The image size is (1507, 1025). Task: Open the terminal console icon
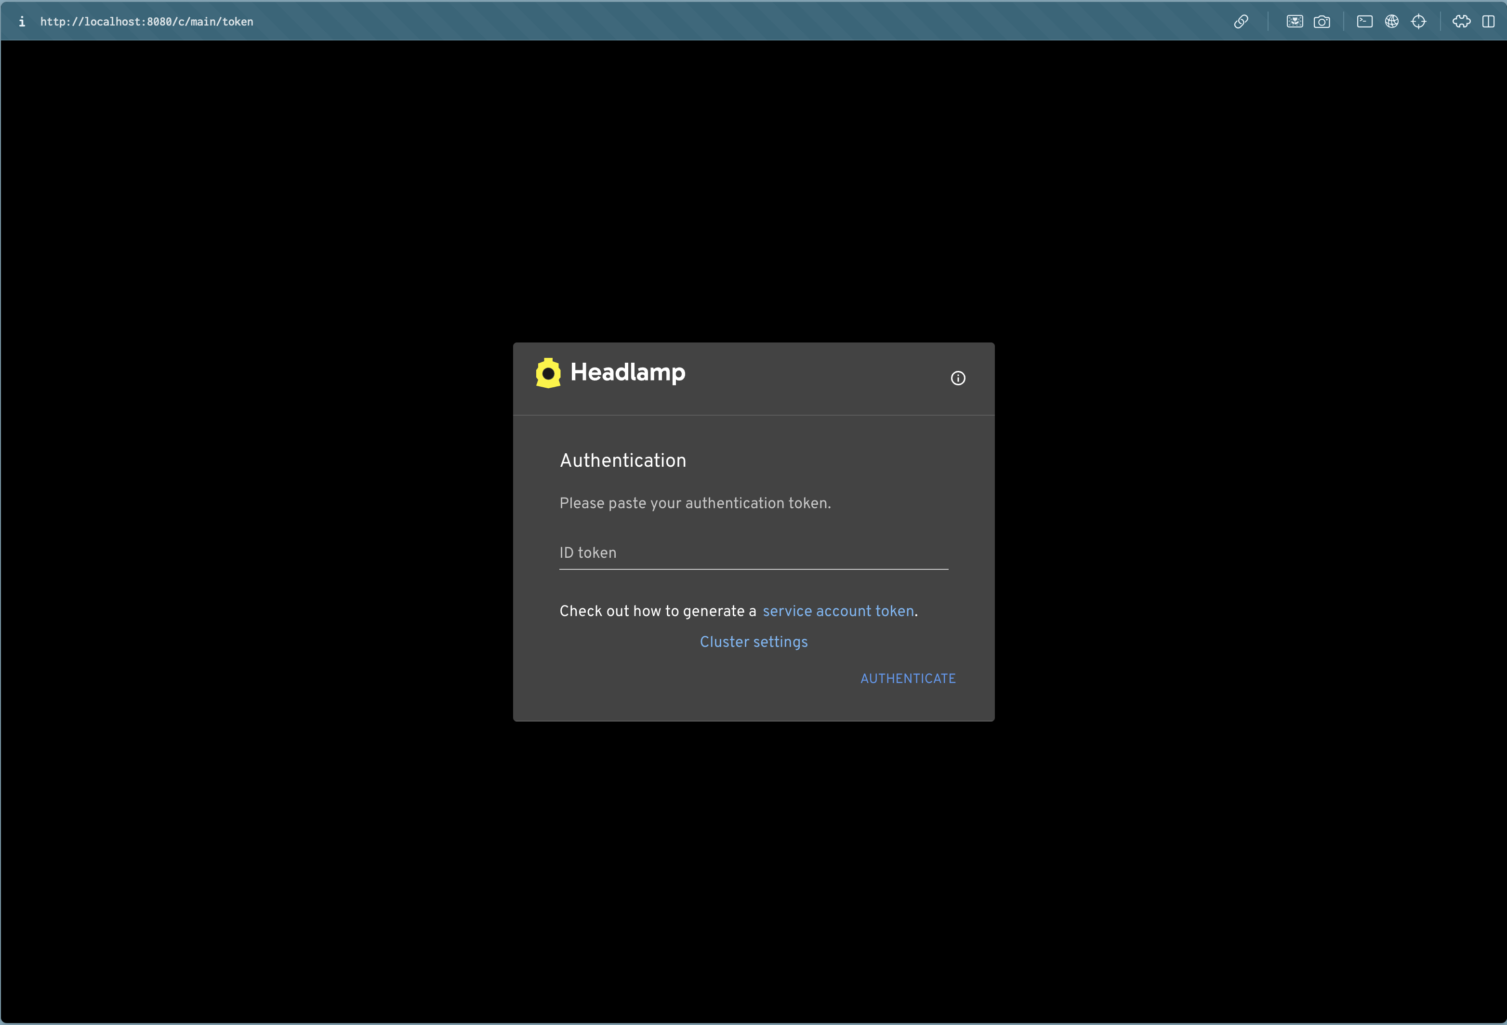tap(1364, 21)
